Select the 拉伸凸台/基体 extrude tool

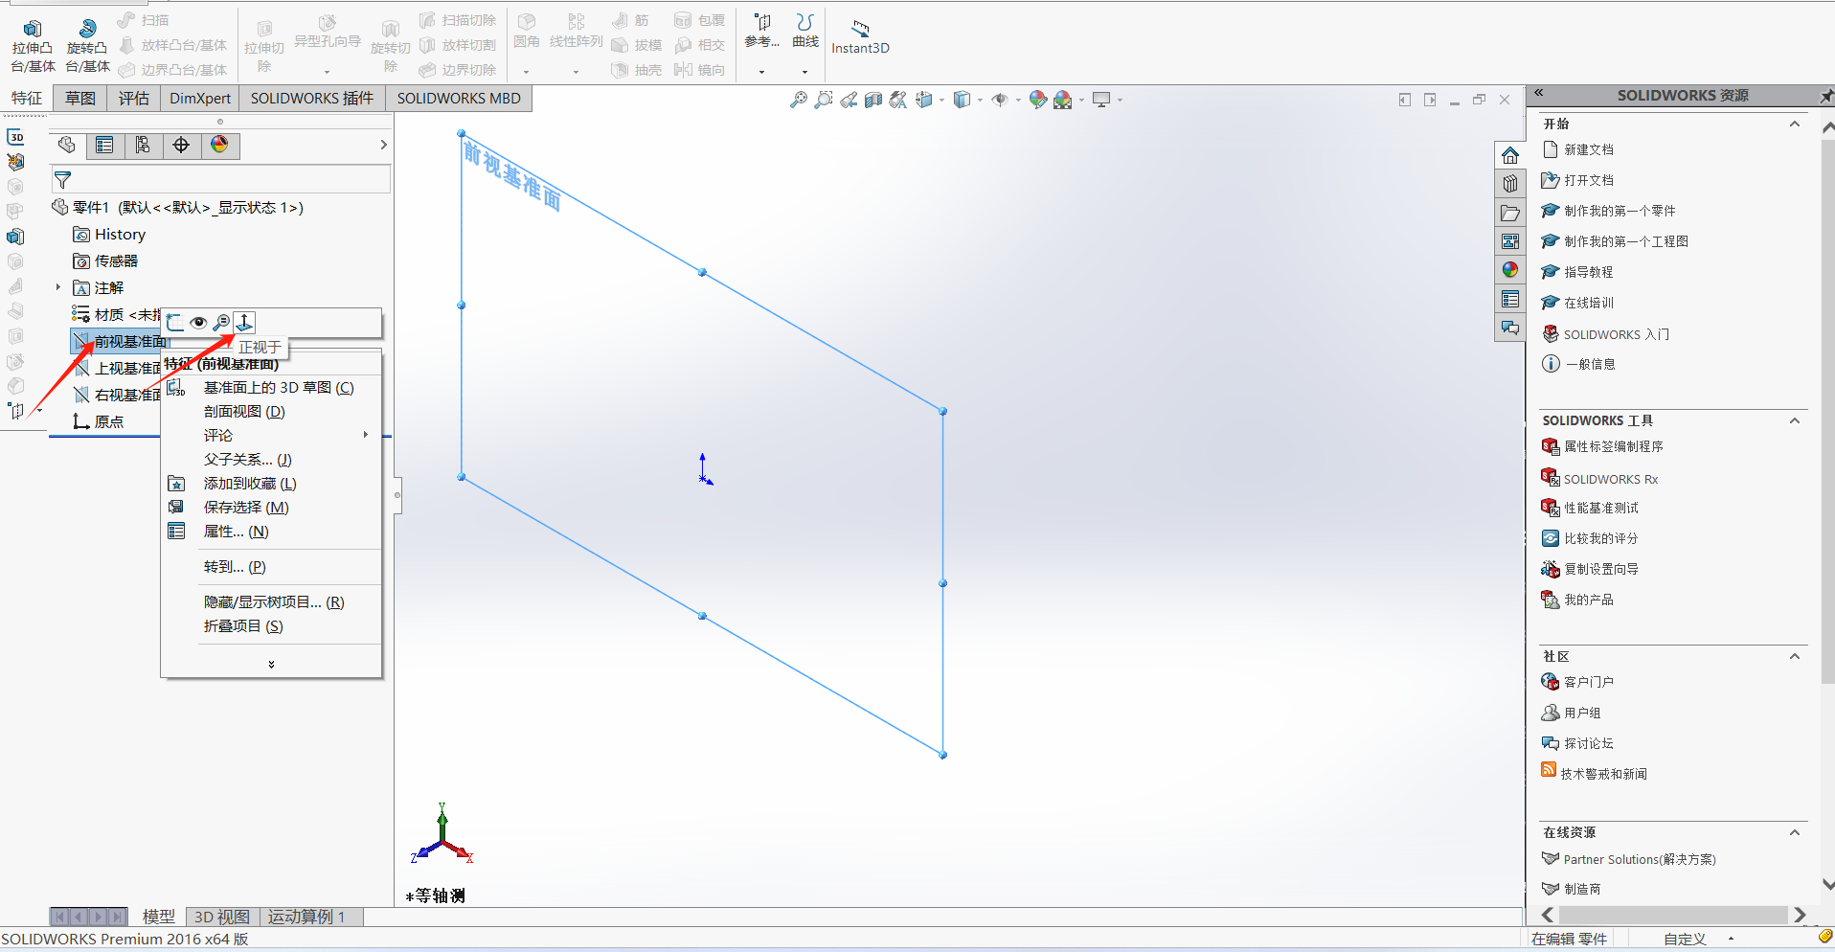[33, 46]
